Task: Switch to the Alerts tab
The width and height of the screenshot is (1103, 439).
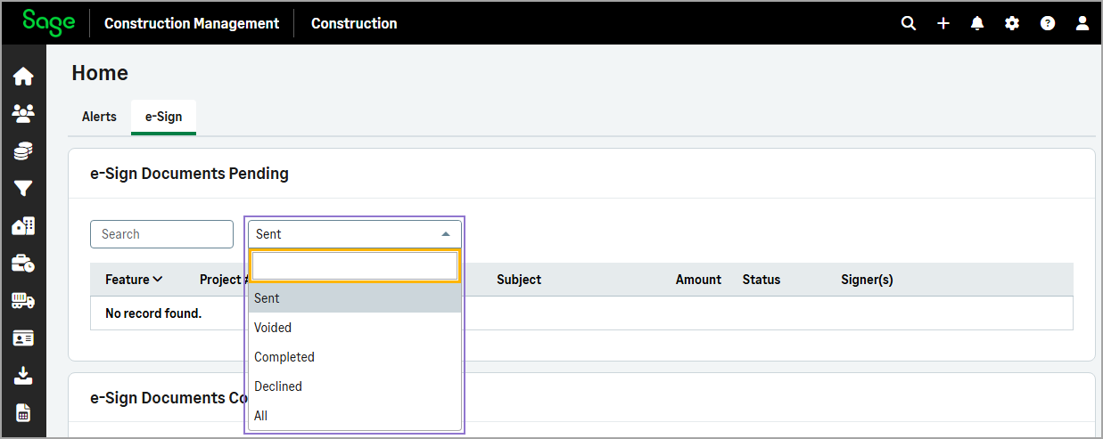Action: [99, 117]
